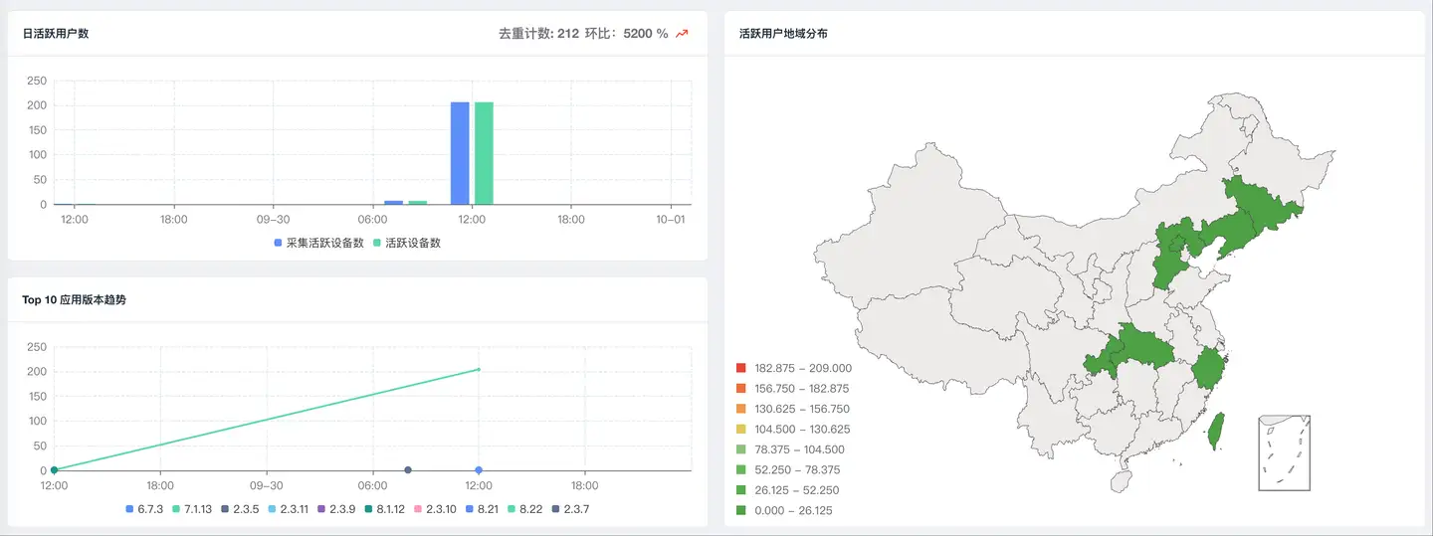Click the South China Sea inset box

click(1284, 452)
